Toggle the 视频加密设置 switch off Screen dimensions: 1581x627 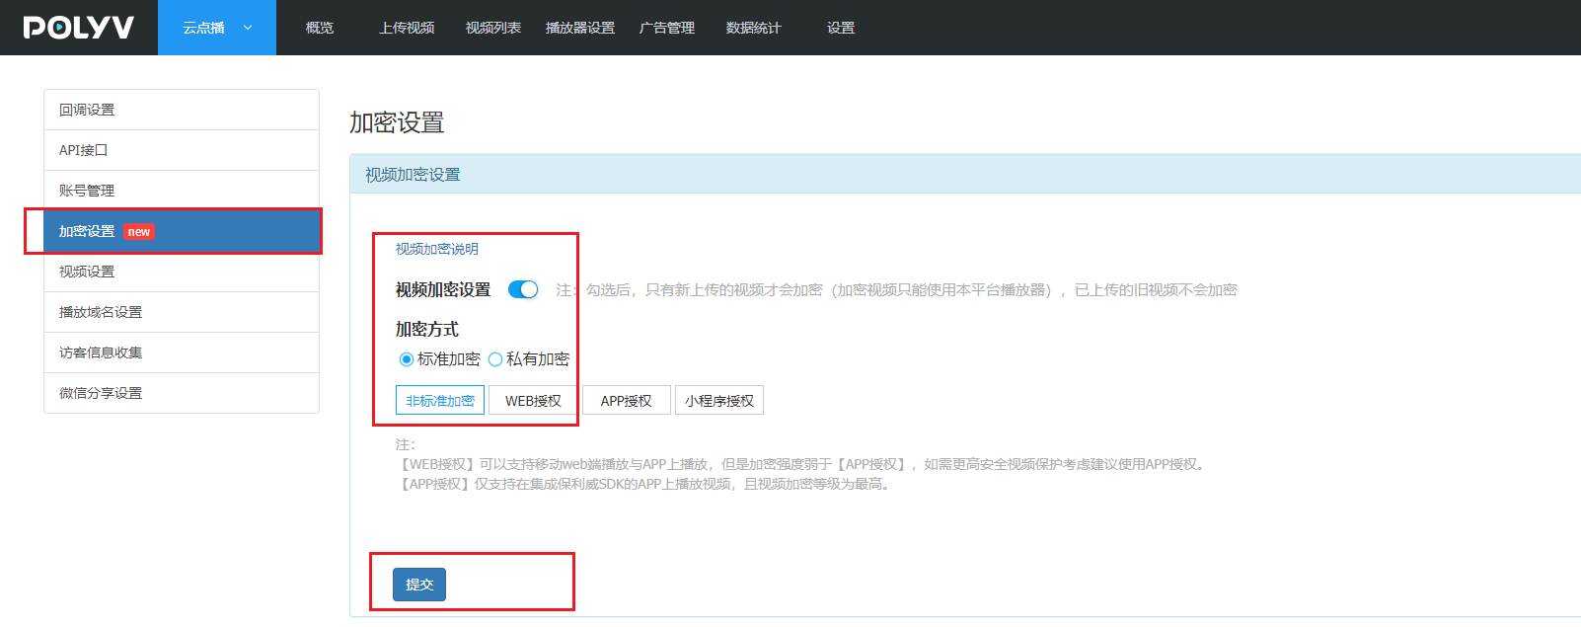click(x=523, y=289)
